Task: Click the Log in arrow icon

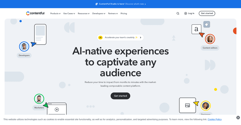Action: [x=185, y=13]
